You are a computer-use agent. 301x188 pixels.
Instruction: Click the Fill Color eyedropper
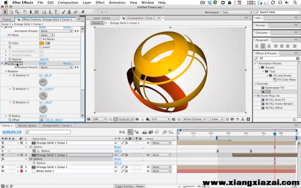point(48,43)
